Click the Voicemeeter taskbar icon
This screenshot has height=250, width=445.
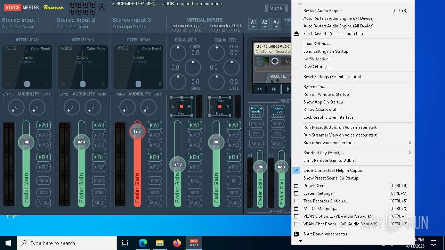point(194,243)
